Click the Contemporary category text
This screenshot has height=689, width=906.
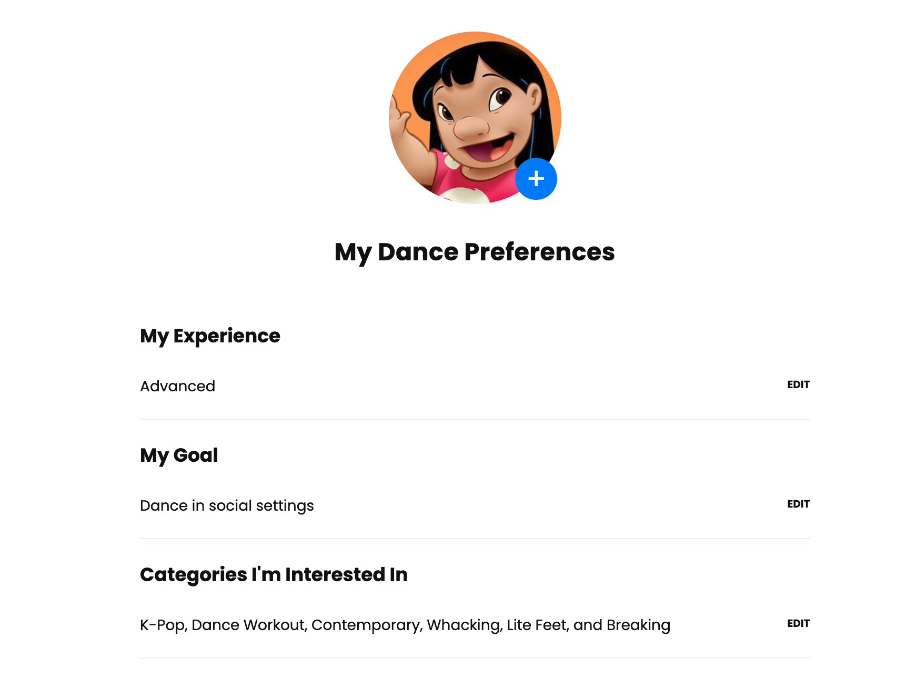366,625
